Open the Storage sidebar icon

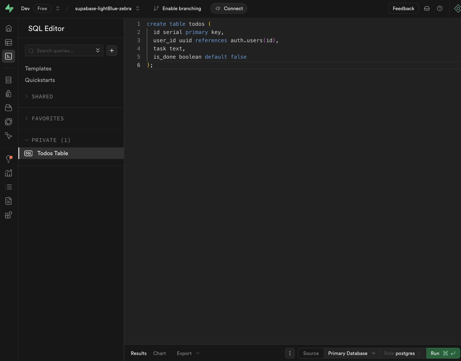(x=9, y=108)
